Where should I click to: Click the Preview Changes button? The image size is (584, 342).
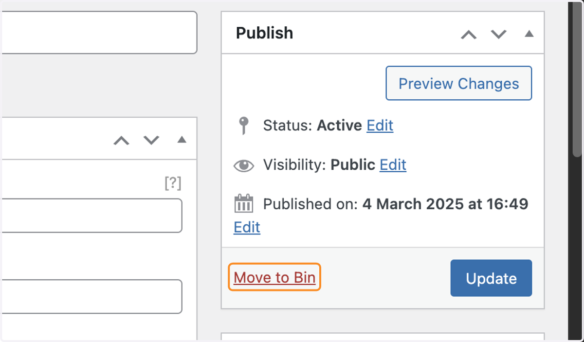(x=458, y=84)
